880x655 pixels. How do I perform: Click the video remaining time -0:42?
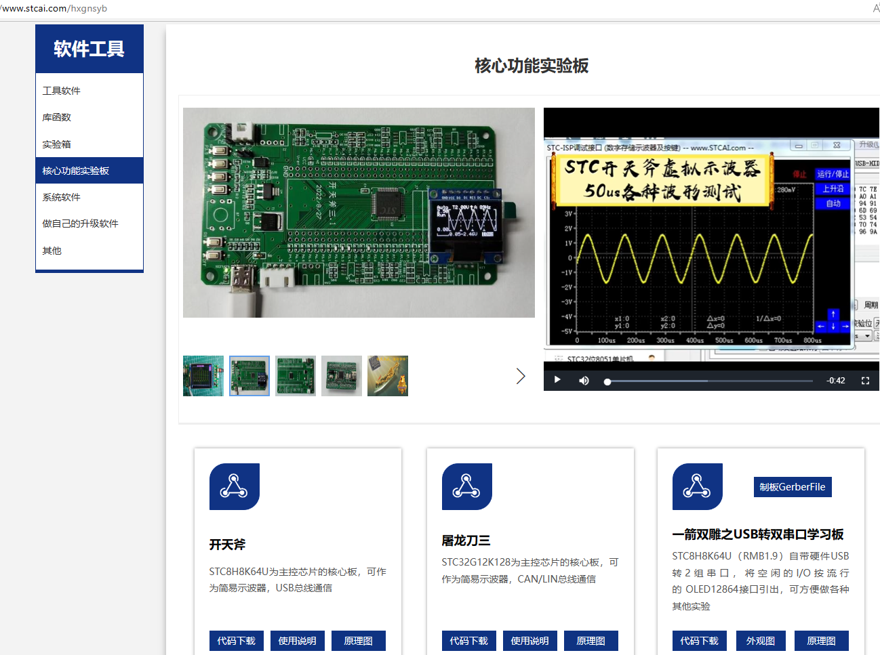click(836, 381)
